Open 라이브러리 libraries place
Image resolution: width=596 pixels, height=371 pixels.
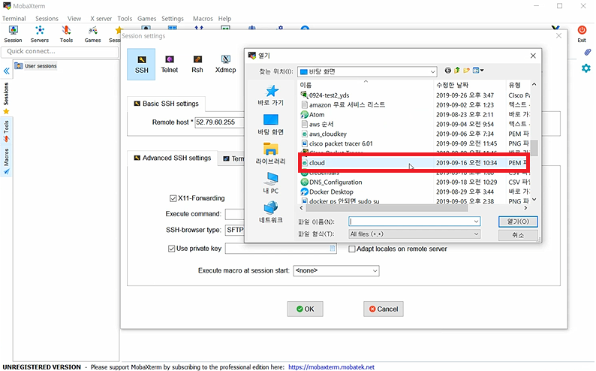point(271,153)
